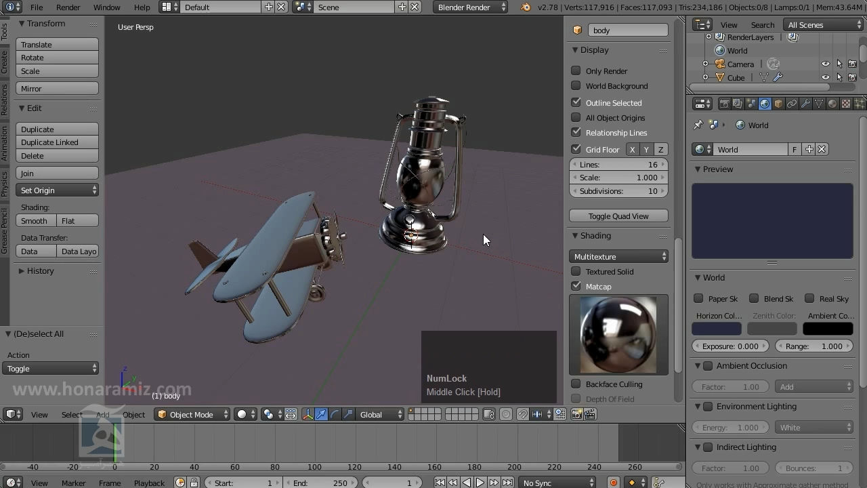This screenshot has width=867, height=488.
Task: Enable the Ambient Occlusion panel checkbox
Action: point(708,366)
